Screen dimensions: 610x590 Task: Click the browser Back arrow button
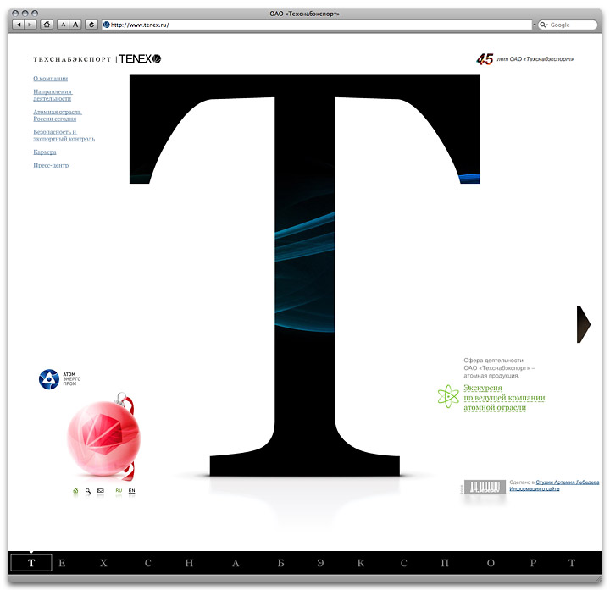(19, 25)
